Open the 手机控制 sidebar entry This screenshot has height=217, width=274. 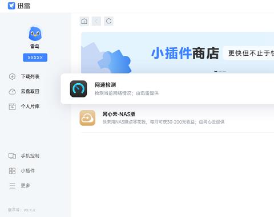click(30, 155)
